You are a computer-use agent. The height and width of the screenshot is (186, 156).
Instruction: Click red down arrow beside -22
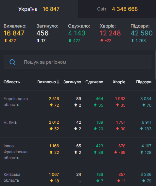(x=102, y=40)
